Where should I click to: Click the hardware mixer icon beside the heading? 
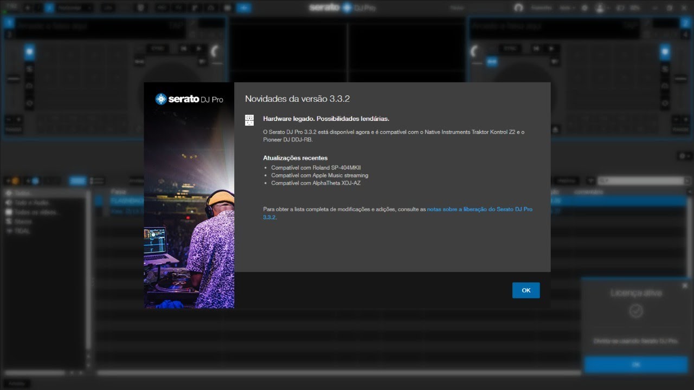[x=249, y=120]
